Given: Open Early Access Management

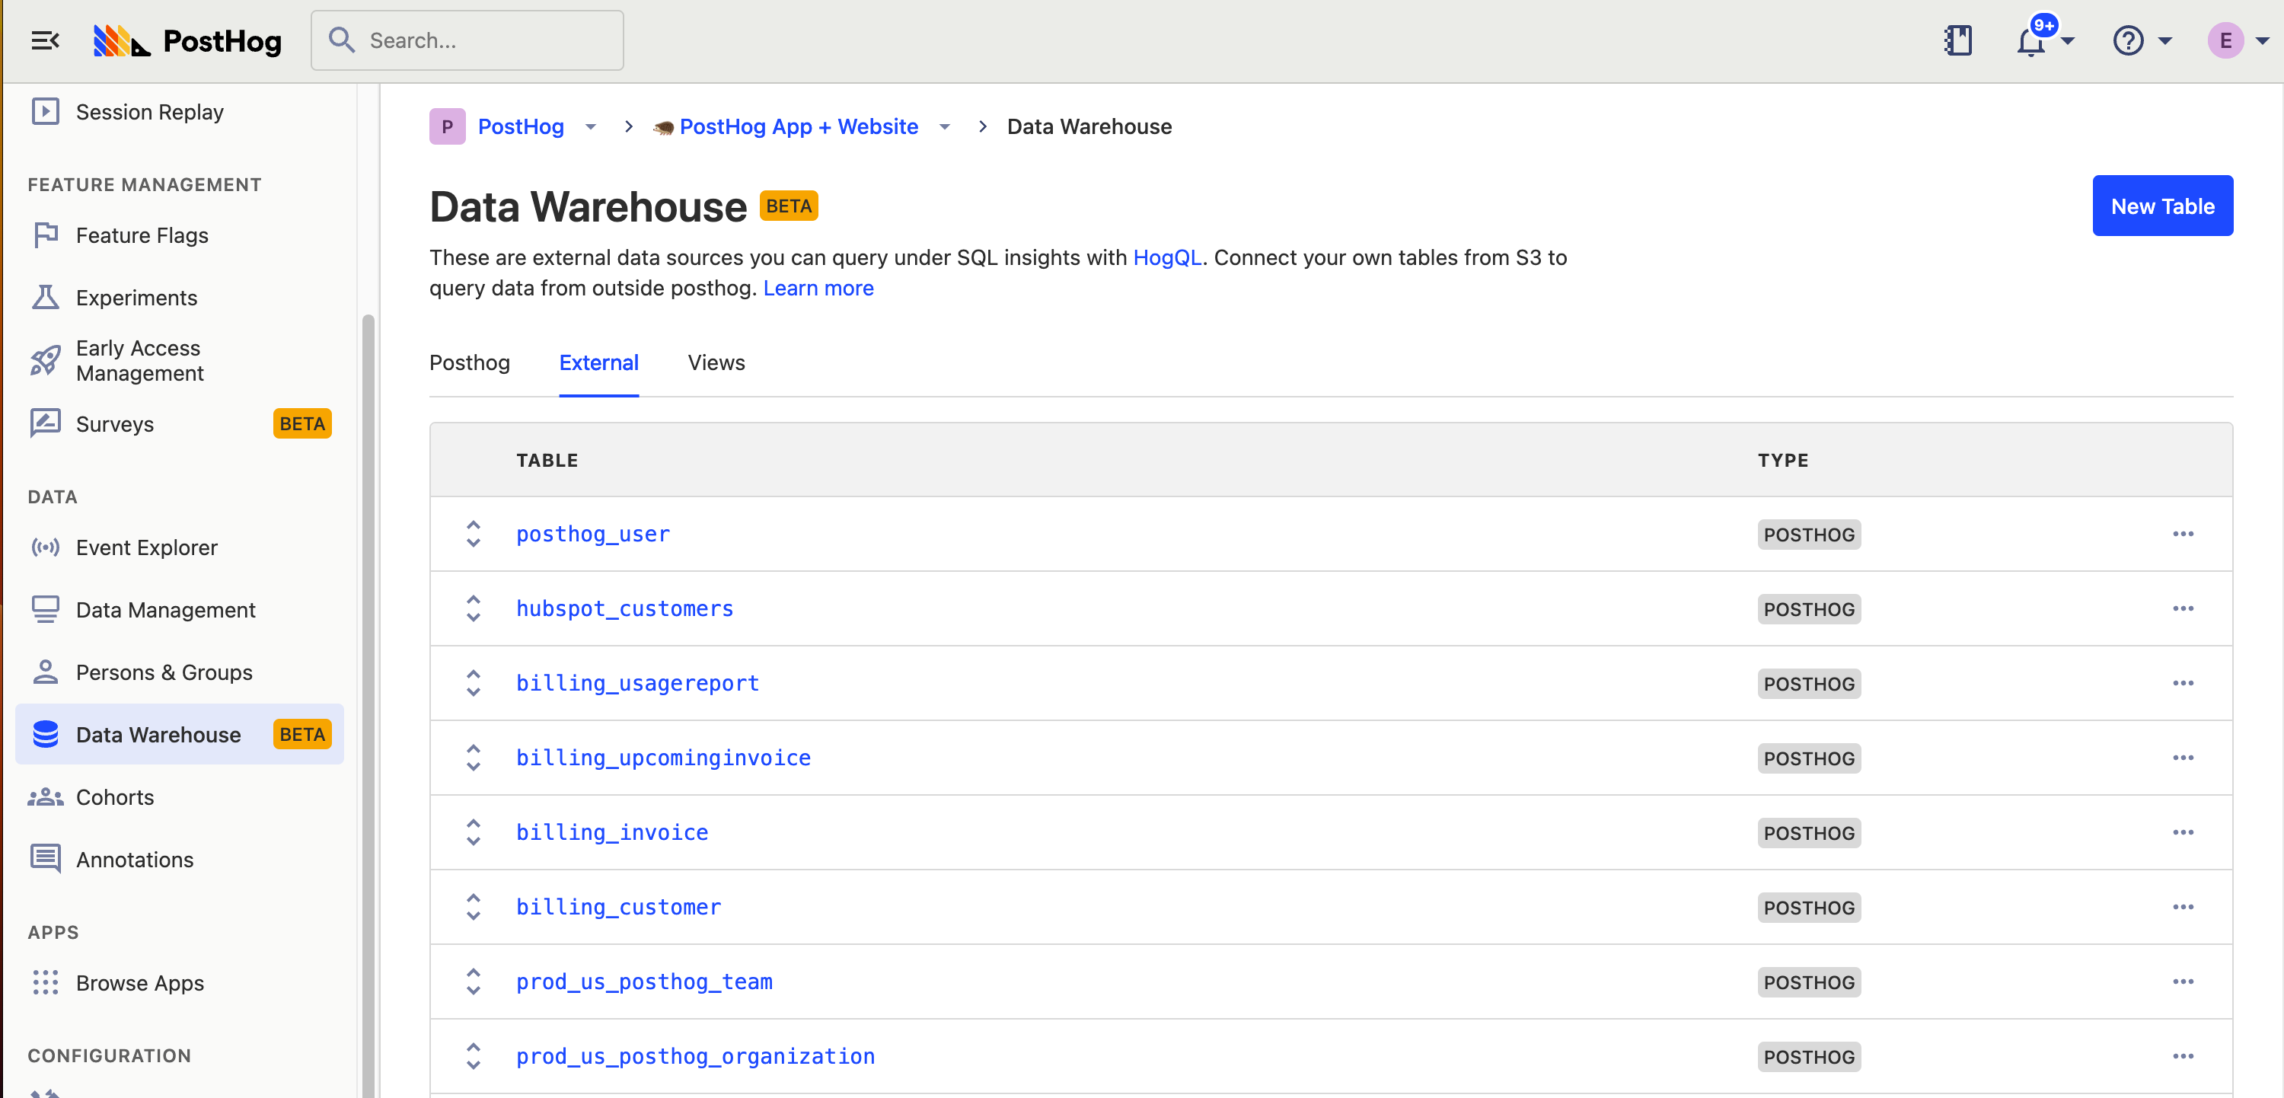Looking at the screenshot, I should click(139, 360).
